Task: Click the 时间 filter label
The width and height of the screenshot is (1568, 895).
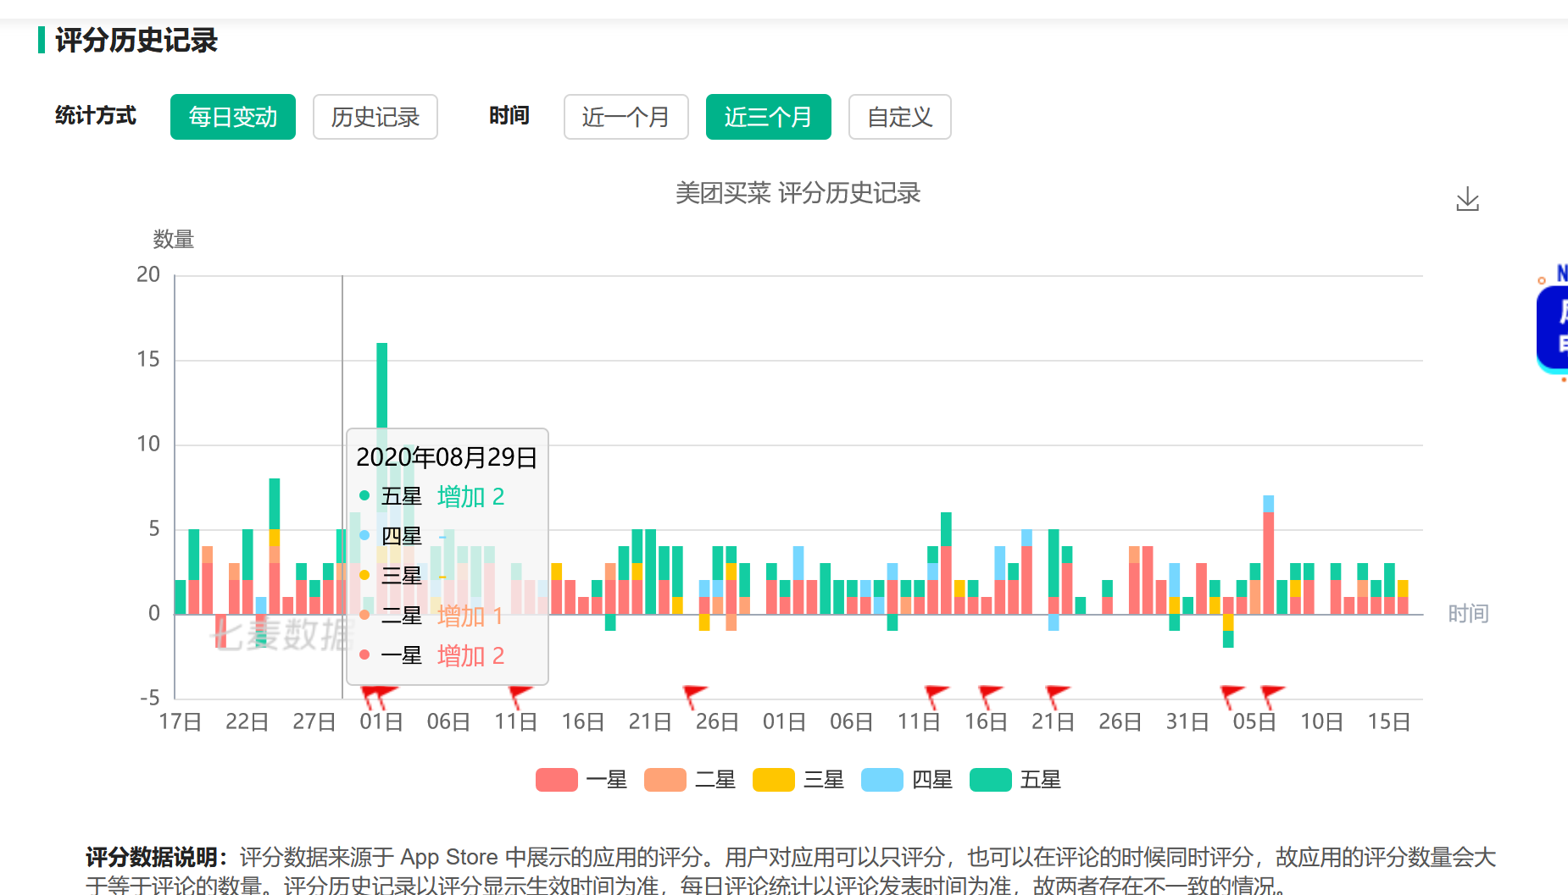Action: 509,116
